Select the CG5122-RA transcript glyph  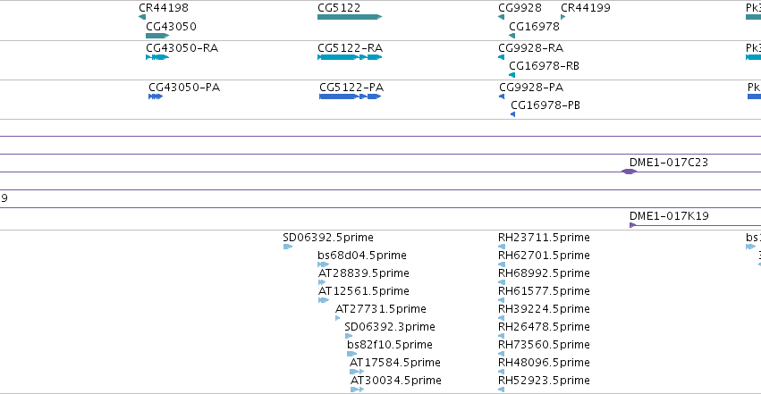pyautogui.click(x=350, y=57)
